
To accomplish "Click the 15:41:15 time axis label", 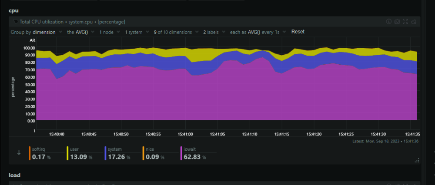I will (x=282, y=134).
